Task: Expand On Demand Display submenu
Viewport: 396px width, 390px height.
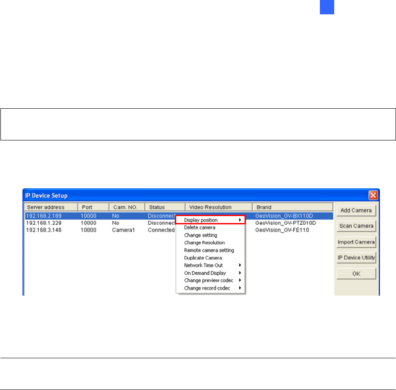Action: pyautogui.click(x=210, y=273)
